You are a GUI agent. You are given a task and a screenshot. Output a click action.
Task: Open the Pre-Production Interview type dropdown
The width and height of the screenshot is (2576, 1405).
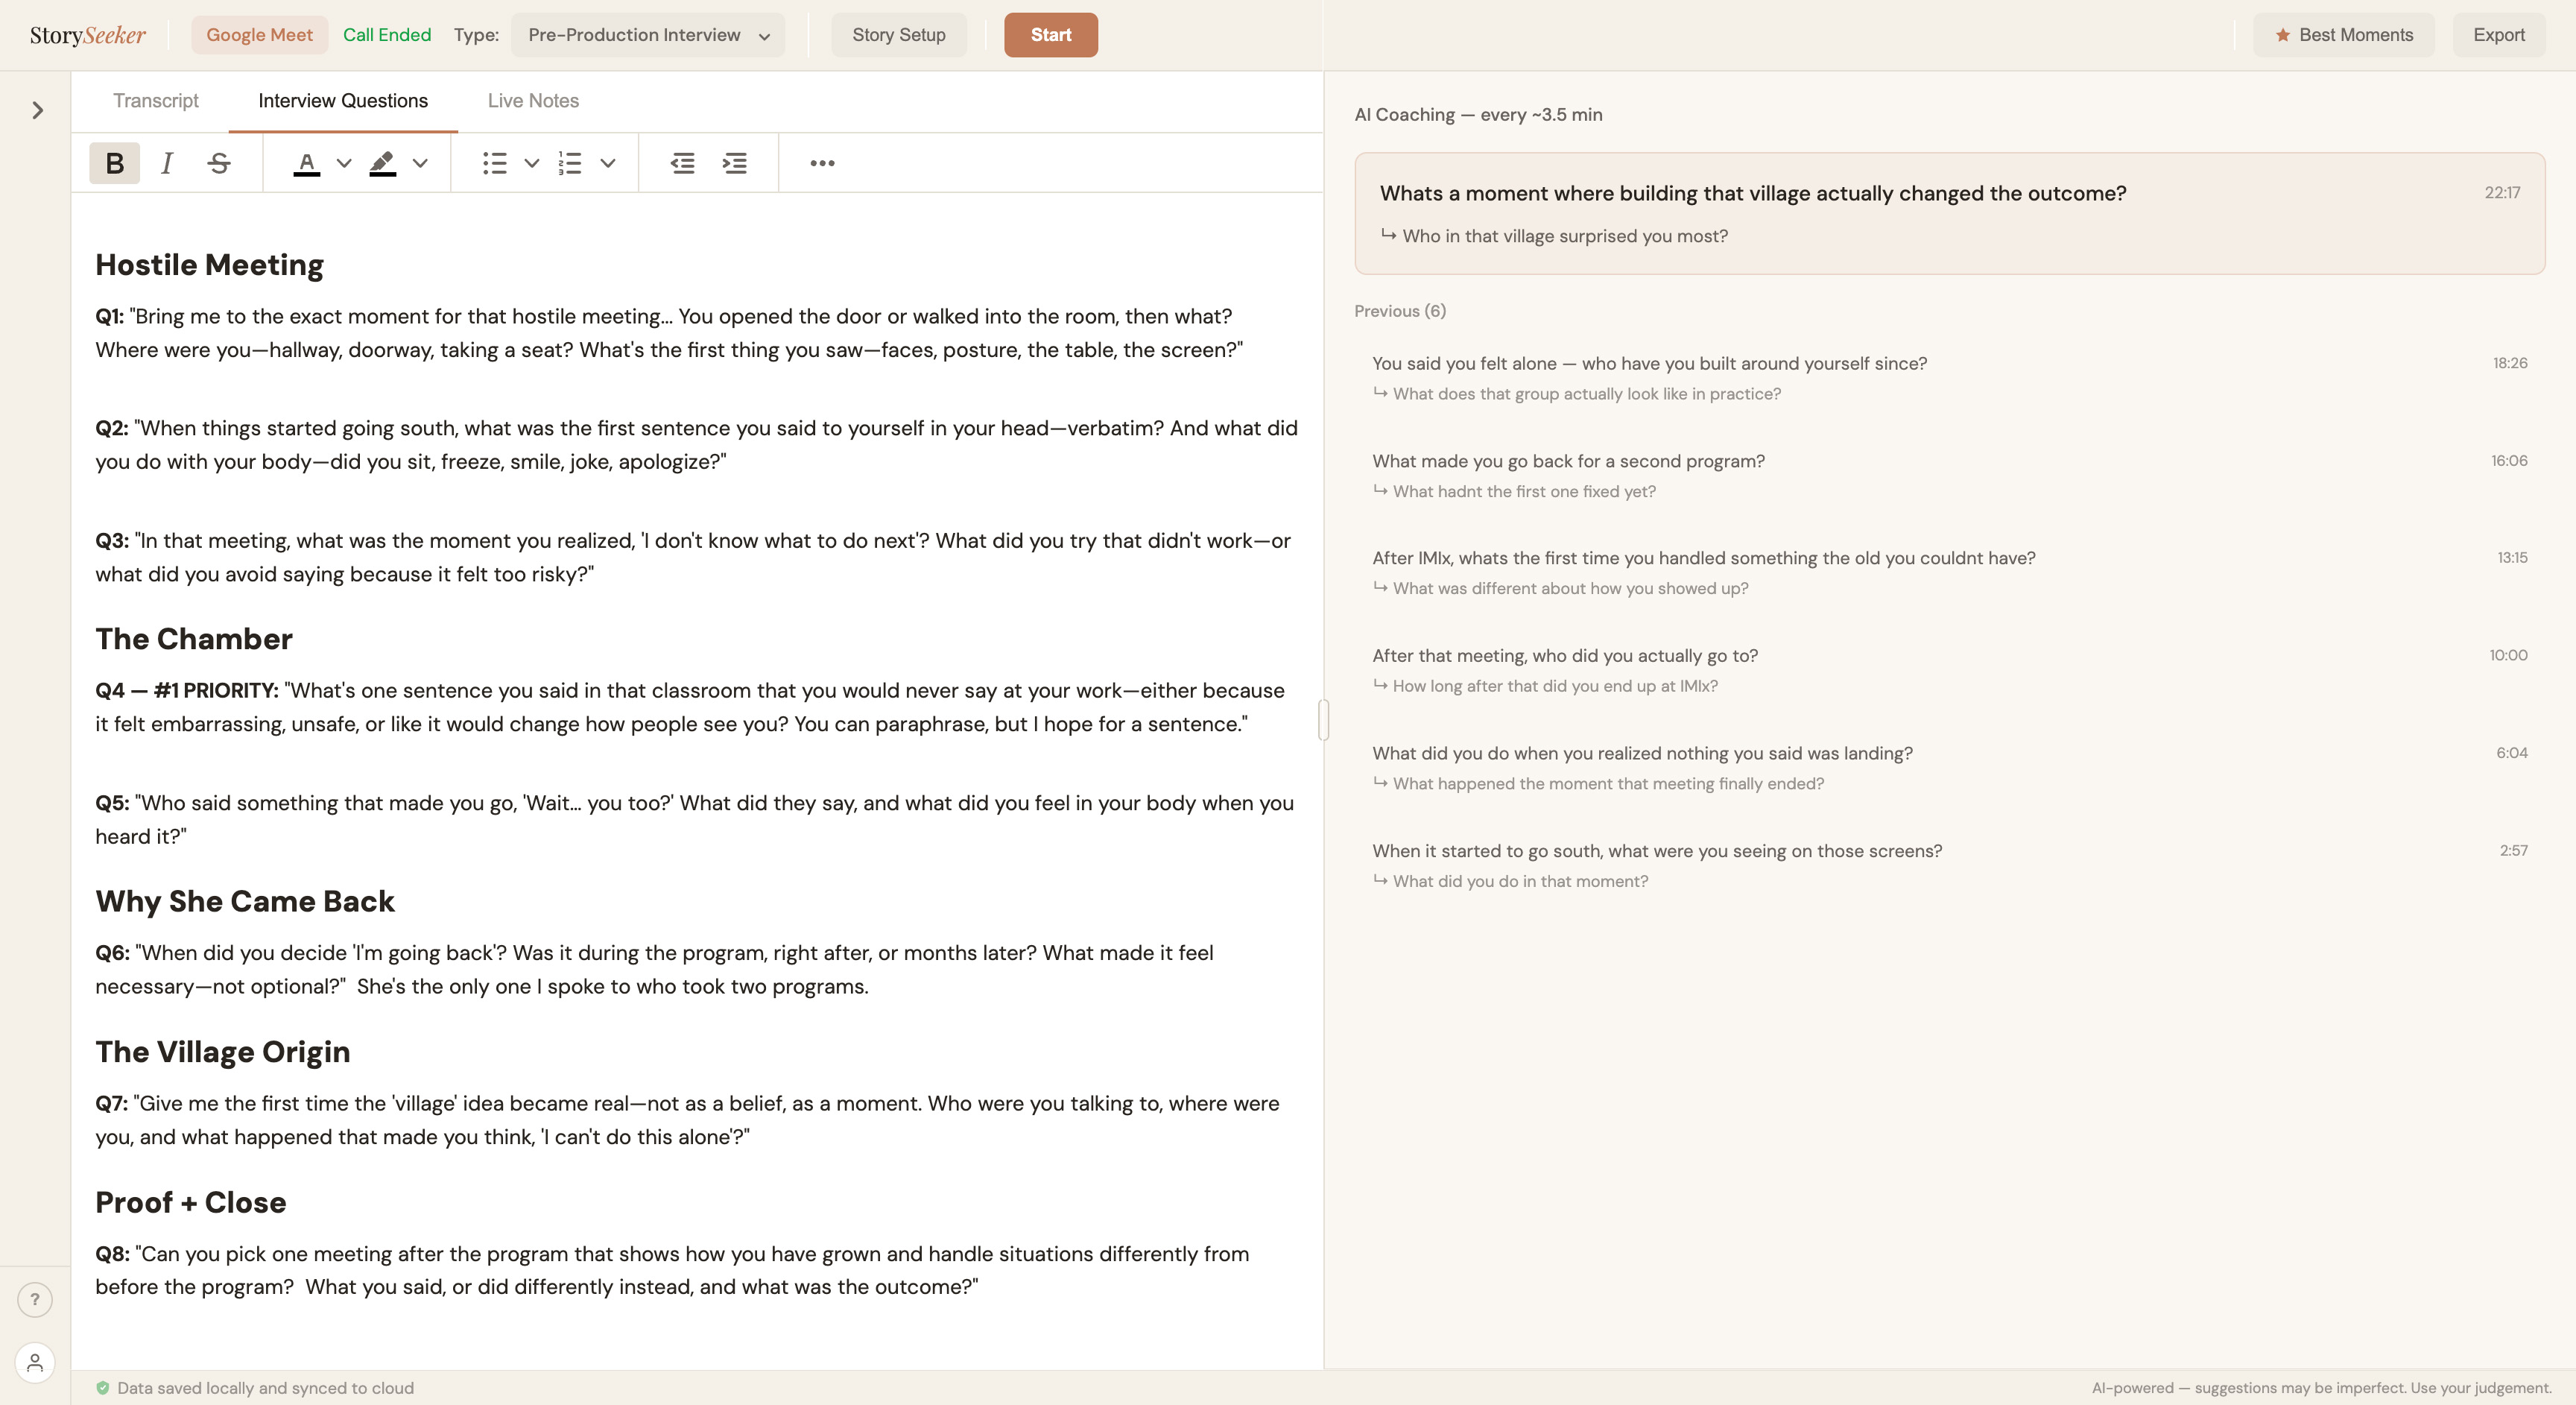[647, 35]
